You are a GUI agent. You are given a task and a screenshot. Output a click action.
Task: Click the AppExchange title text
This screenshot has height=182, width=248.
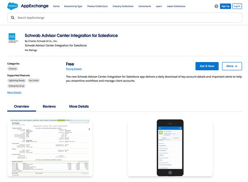[x=35, y=6]
